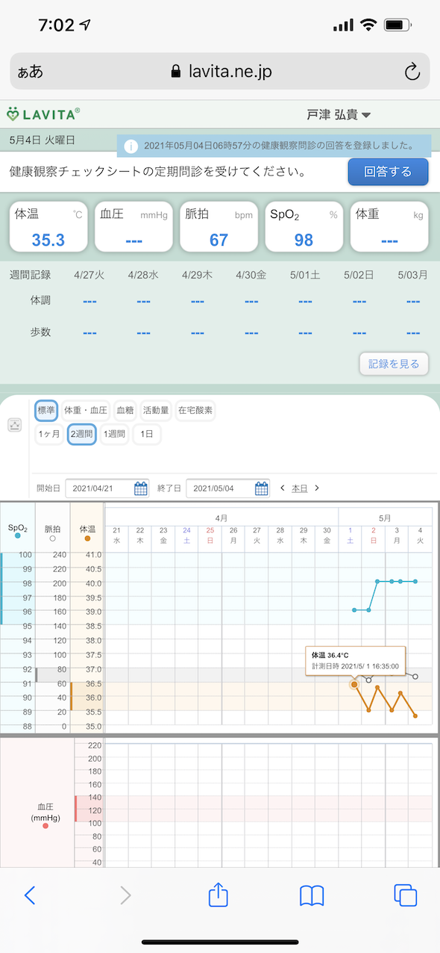Go back with the Safari back arrow
Image resolution: width=440 pixels, height=953 pixels.
(30, 895)
